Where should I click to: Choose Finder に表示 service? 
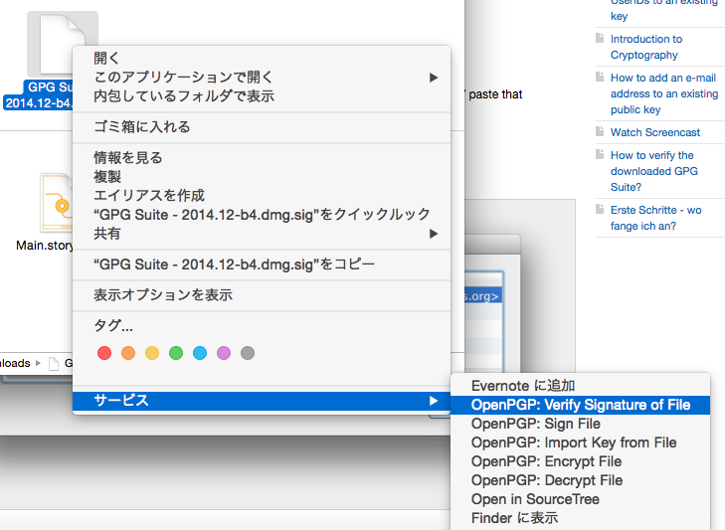(580, 518)
